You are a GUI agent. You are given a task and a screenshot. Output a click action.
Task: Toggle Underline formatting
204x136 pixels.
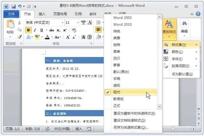point(42,30)
